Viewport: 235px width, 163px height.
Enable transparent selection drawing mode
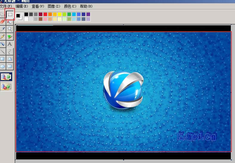[6, 86]
